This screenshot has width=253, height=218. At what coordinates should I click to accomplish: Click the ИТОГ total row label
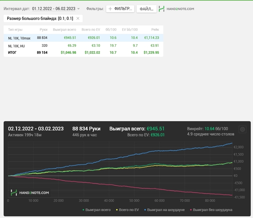tap(12, 53)
